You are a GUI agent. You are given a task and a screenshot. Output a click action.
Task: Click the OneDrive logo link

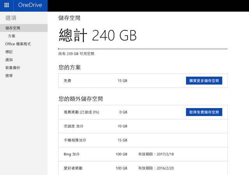30,5
